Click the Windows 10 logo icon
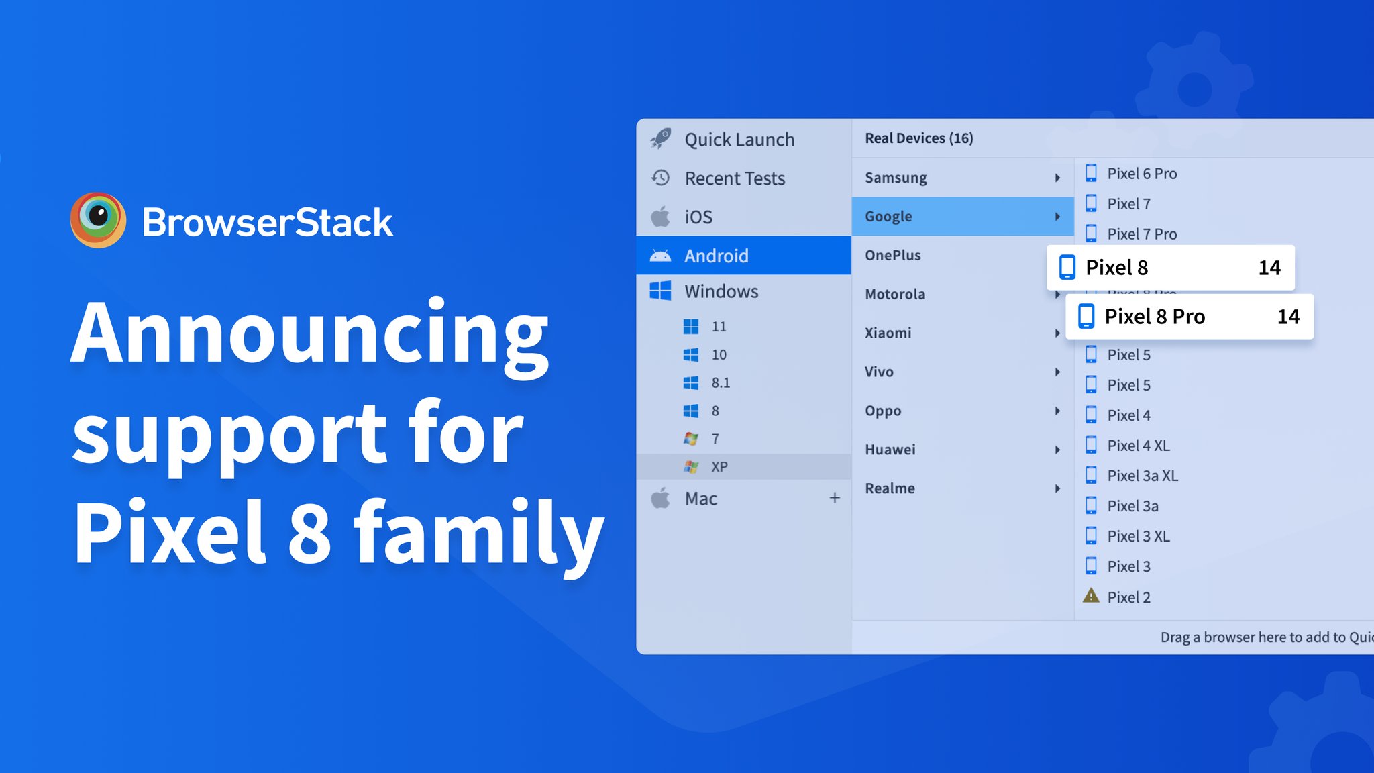 click(691, 354)
